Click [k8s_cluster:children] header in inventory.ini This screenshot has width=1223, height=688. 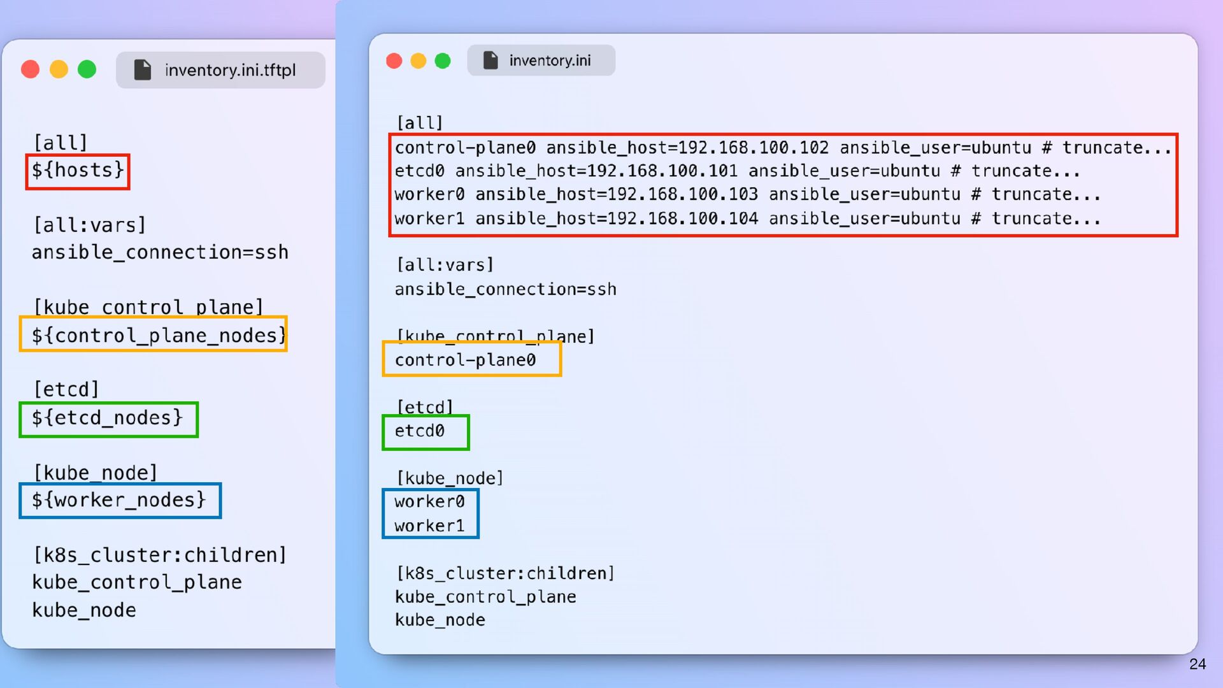pyautogui.click(x=505, y=573)
